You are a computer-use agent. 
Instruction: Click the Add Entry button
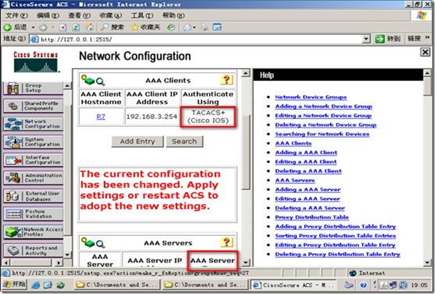click(x=137, y=142)
